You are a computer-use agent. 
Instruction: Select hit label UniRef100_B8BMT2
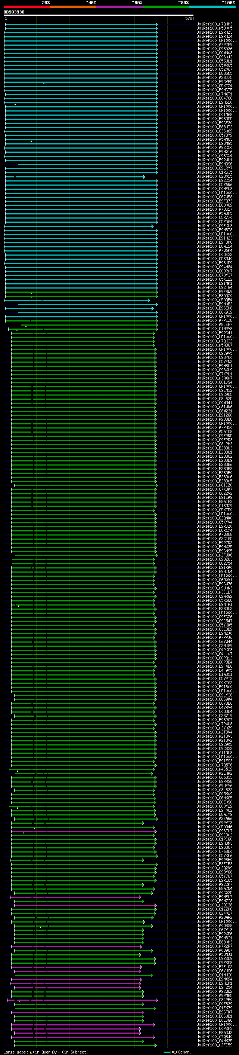(214, 127)
